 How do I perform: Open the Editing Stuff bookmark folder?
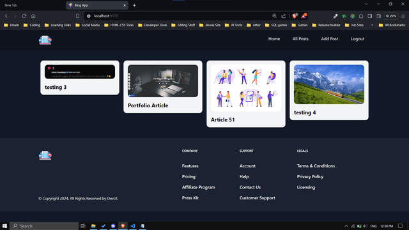[183, 25]
